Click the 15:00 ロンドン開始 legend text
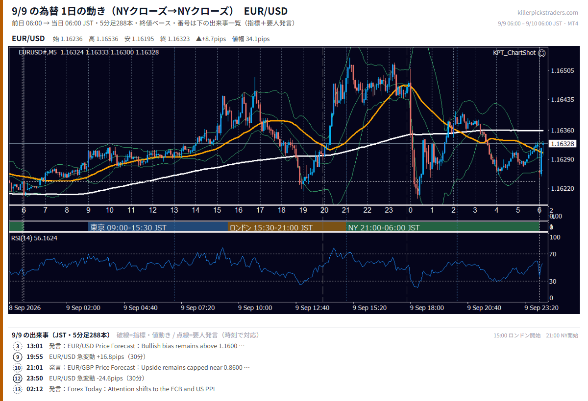 click(x=517, y=335)
